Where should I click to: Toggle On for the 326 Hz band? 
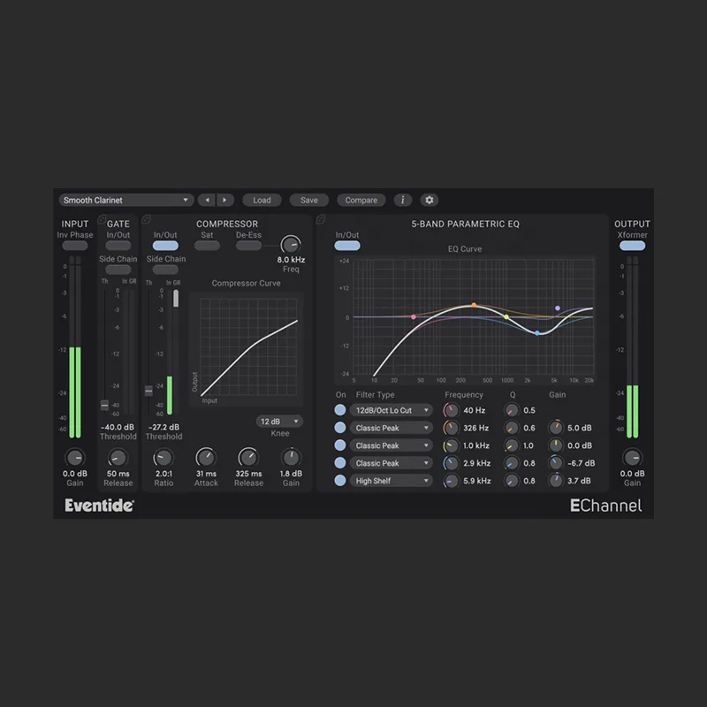click(340, 428)
